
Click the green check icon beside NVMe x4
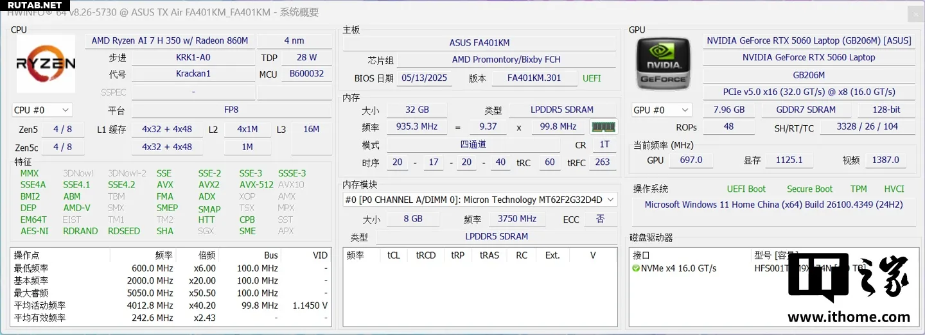click(x=636, y=268)
